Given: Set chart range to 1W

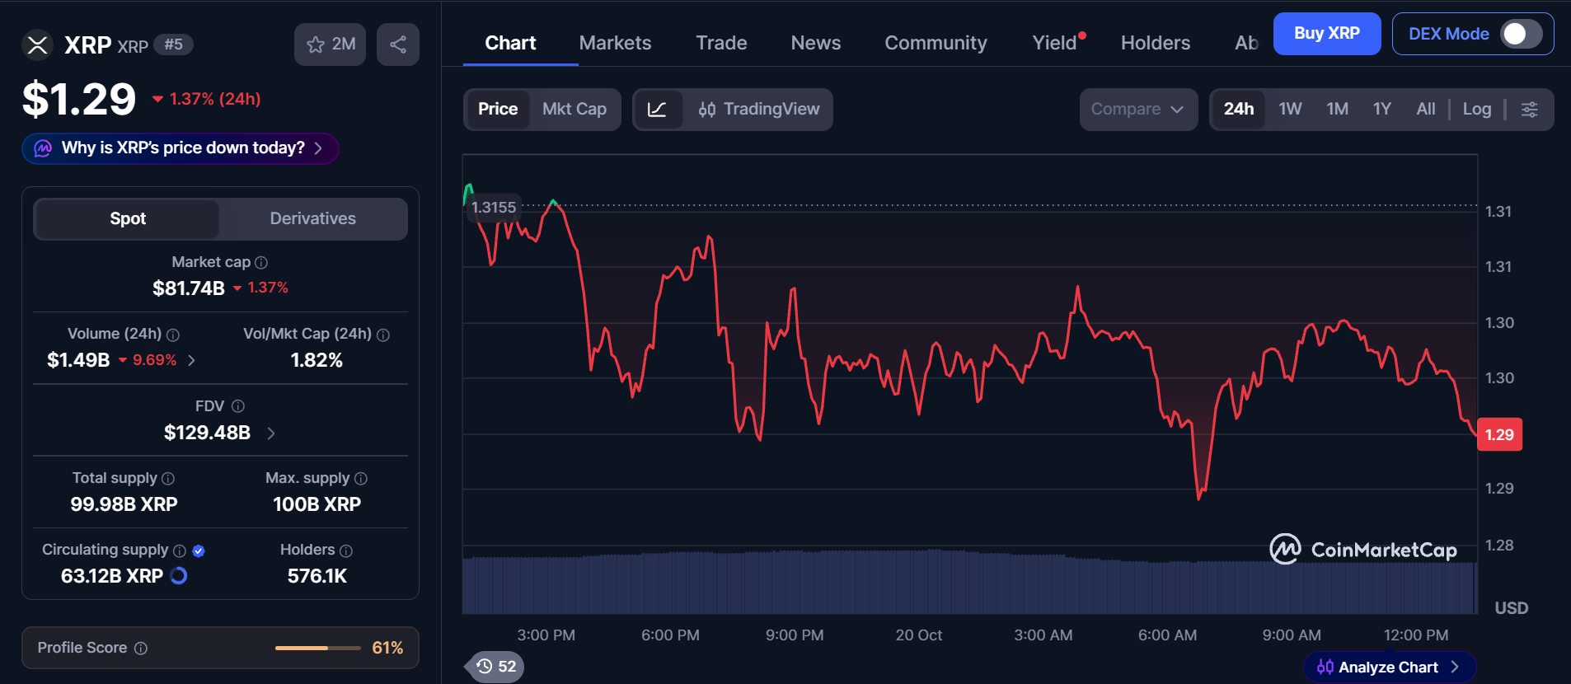Looking at the screenshot, I should tap(1290, 110).
